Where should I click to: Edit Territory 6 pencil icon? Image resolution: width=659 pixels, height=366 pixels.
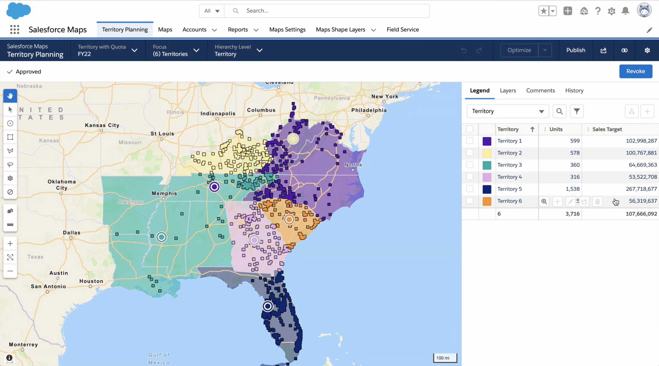point(570,201)
